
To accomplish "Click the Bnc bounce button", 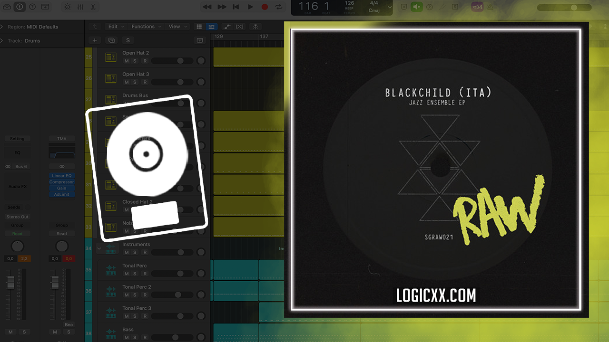I will click(x=69, y=325).
